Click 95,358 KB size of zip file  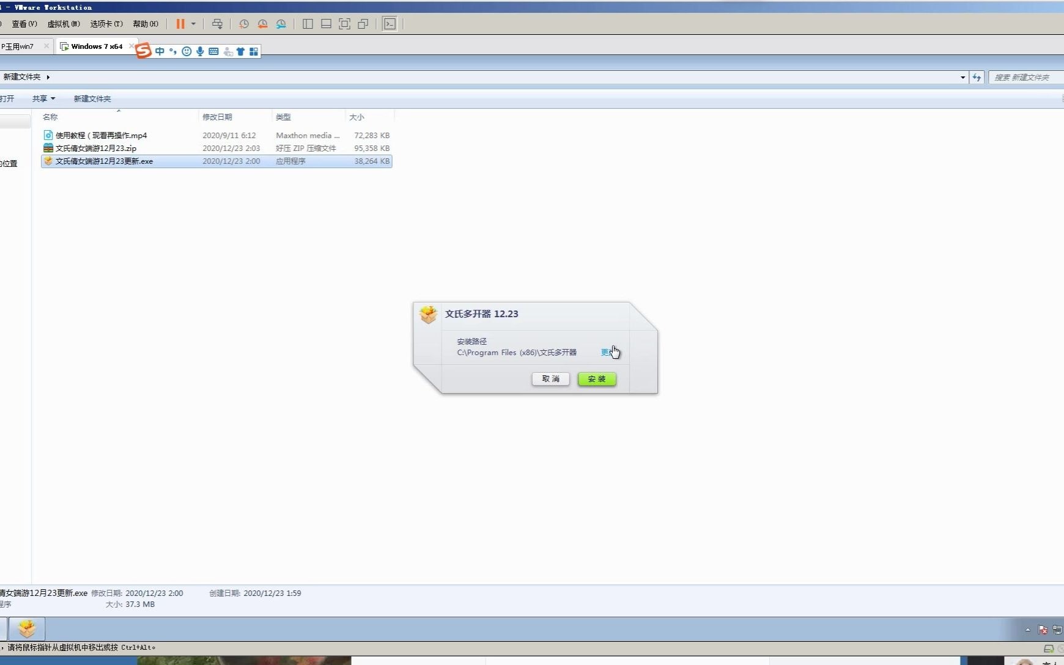[372, 148]
